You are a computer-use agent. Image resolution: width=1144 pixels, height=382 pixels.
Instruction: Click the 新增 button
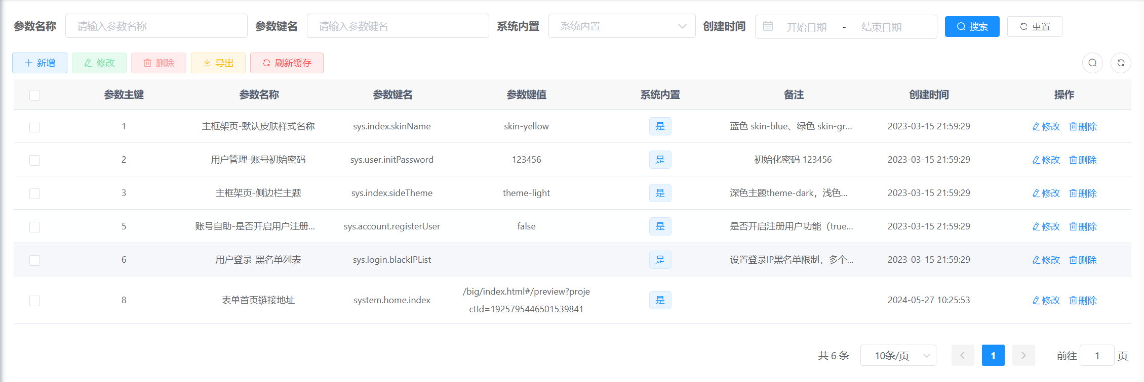pyautogui.click(x=40, y=63)
